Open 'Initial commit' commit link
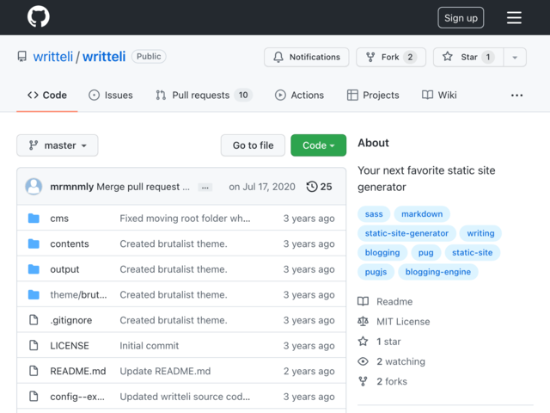 [x=150, y=346]
